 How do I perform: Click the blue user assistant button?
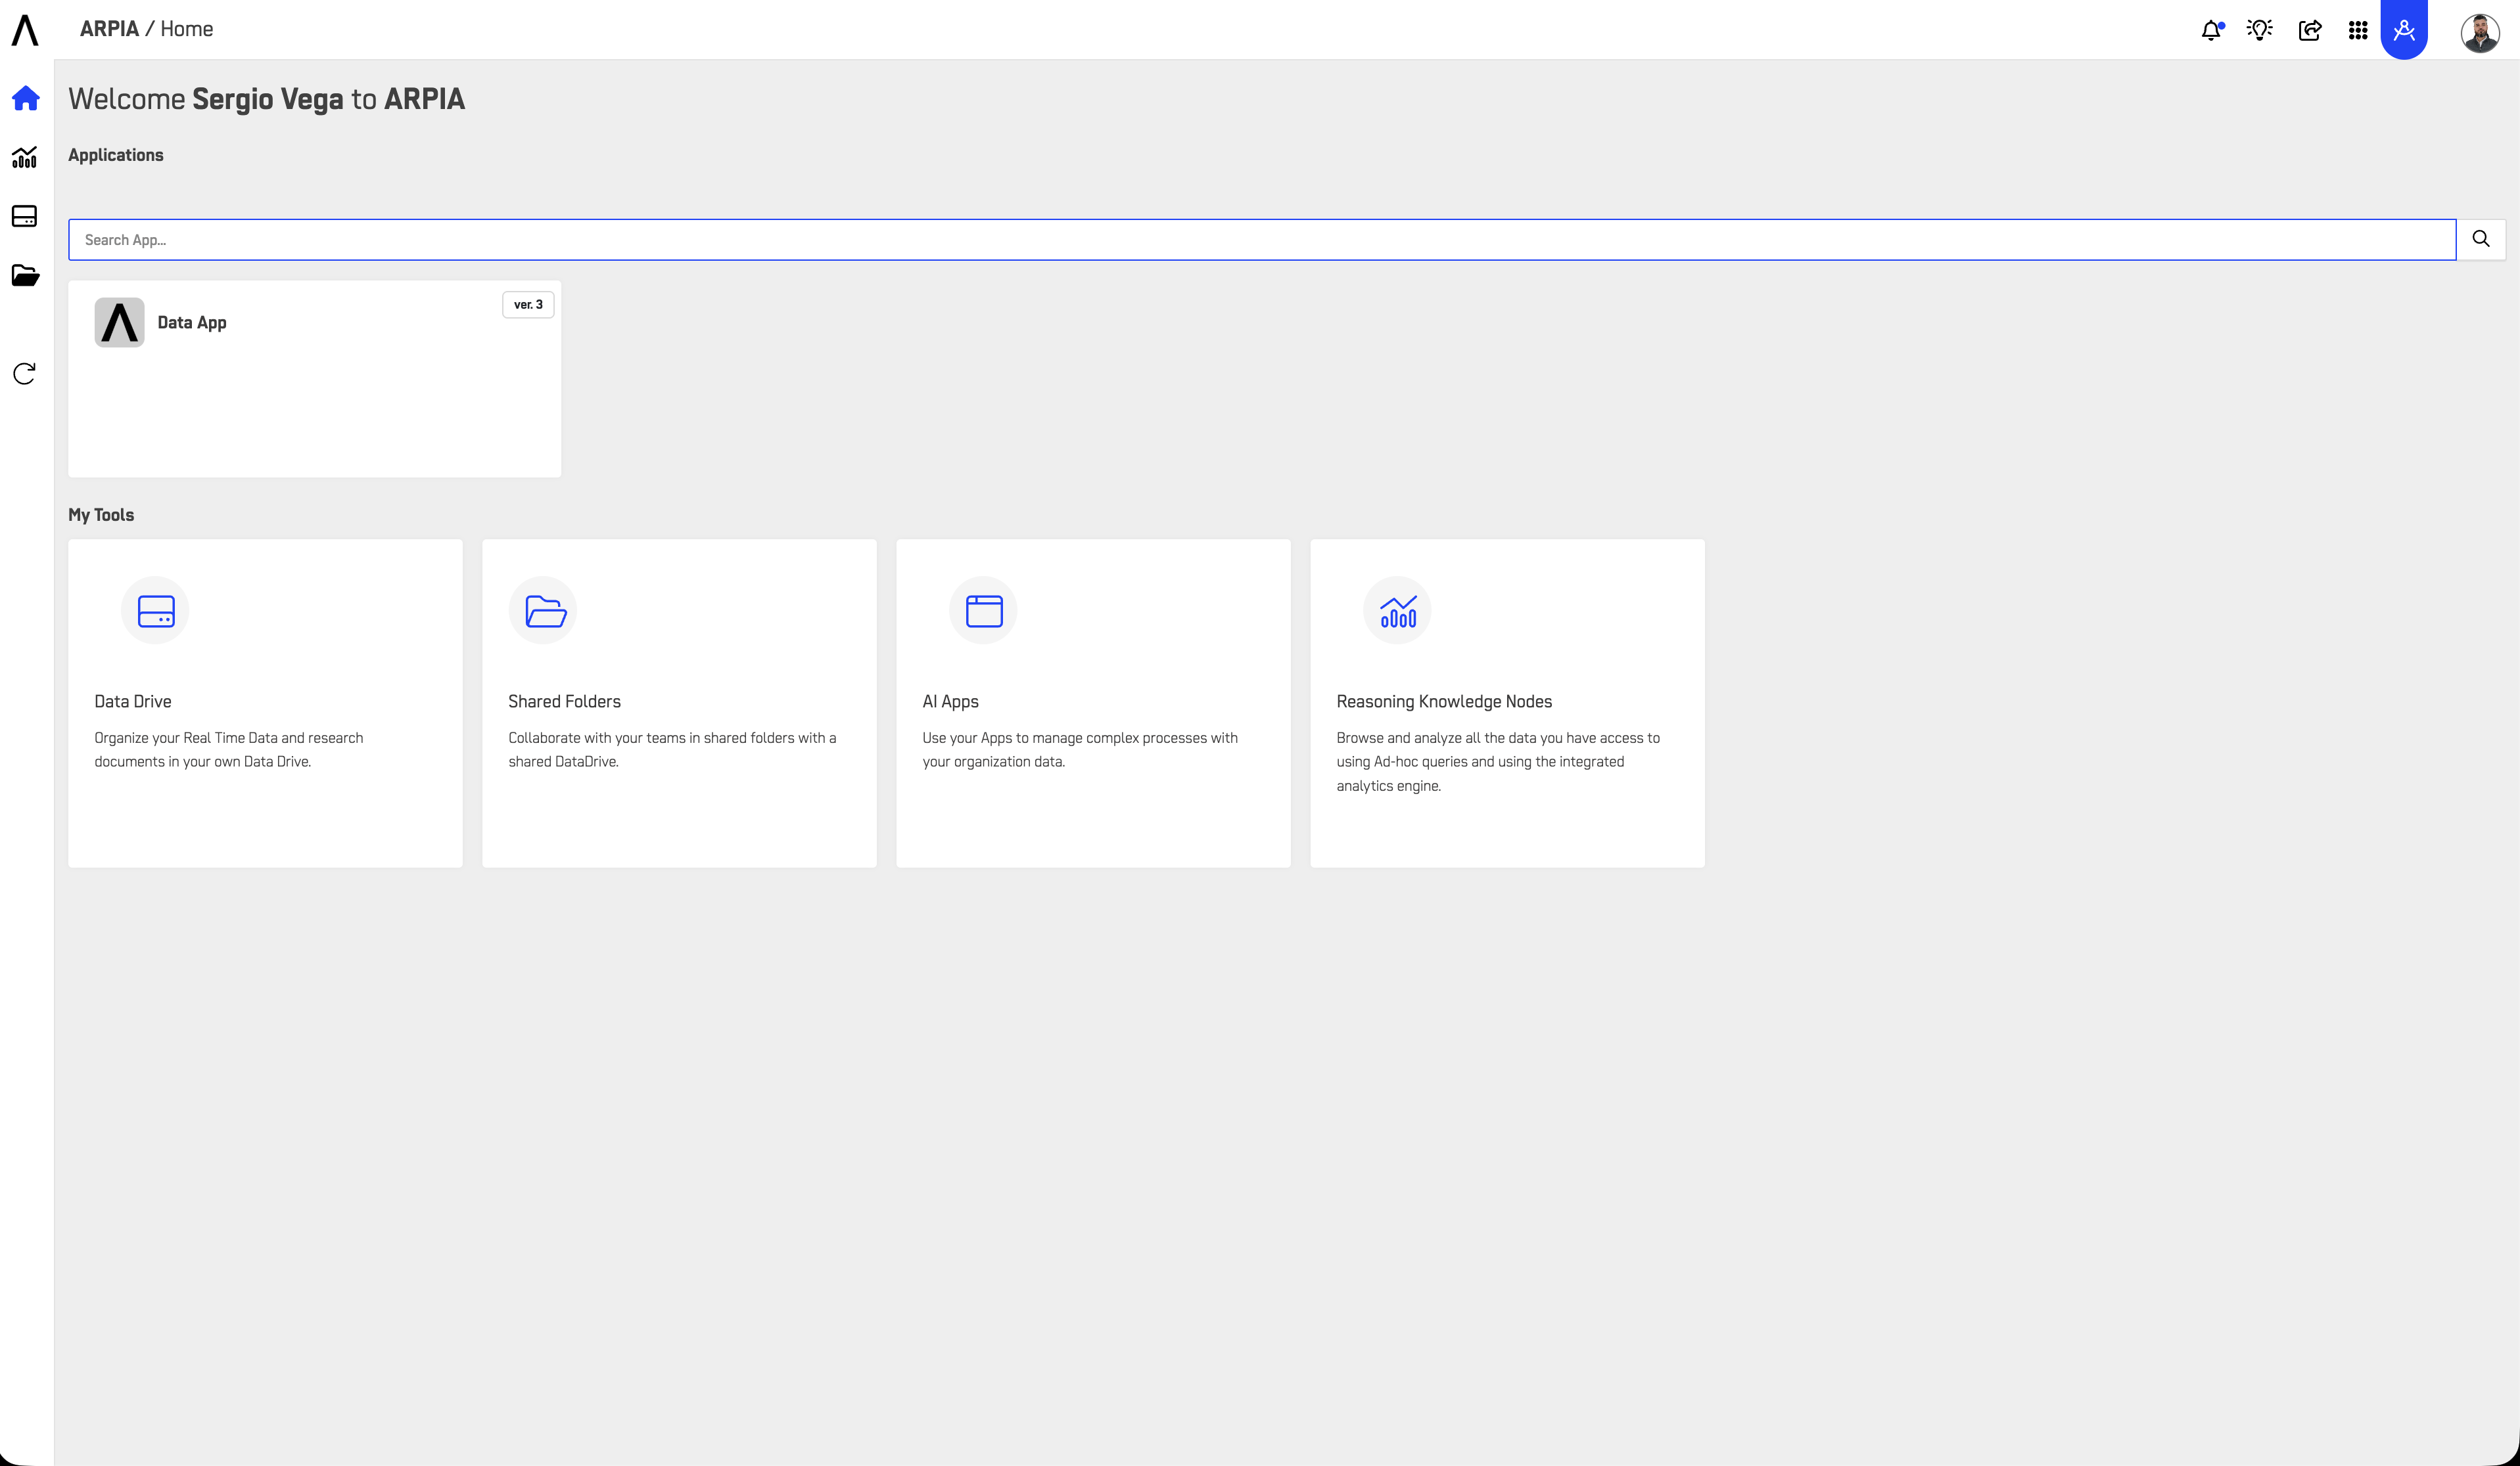click(x=2404, y=30)
